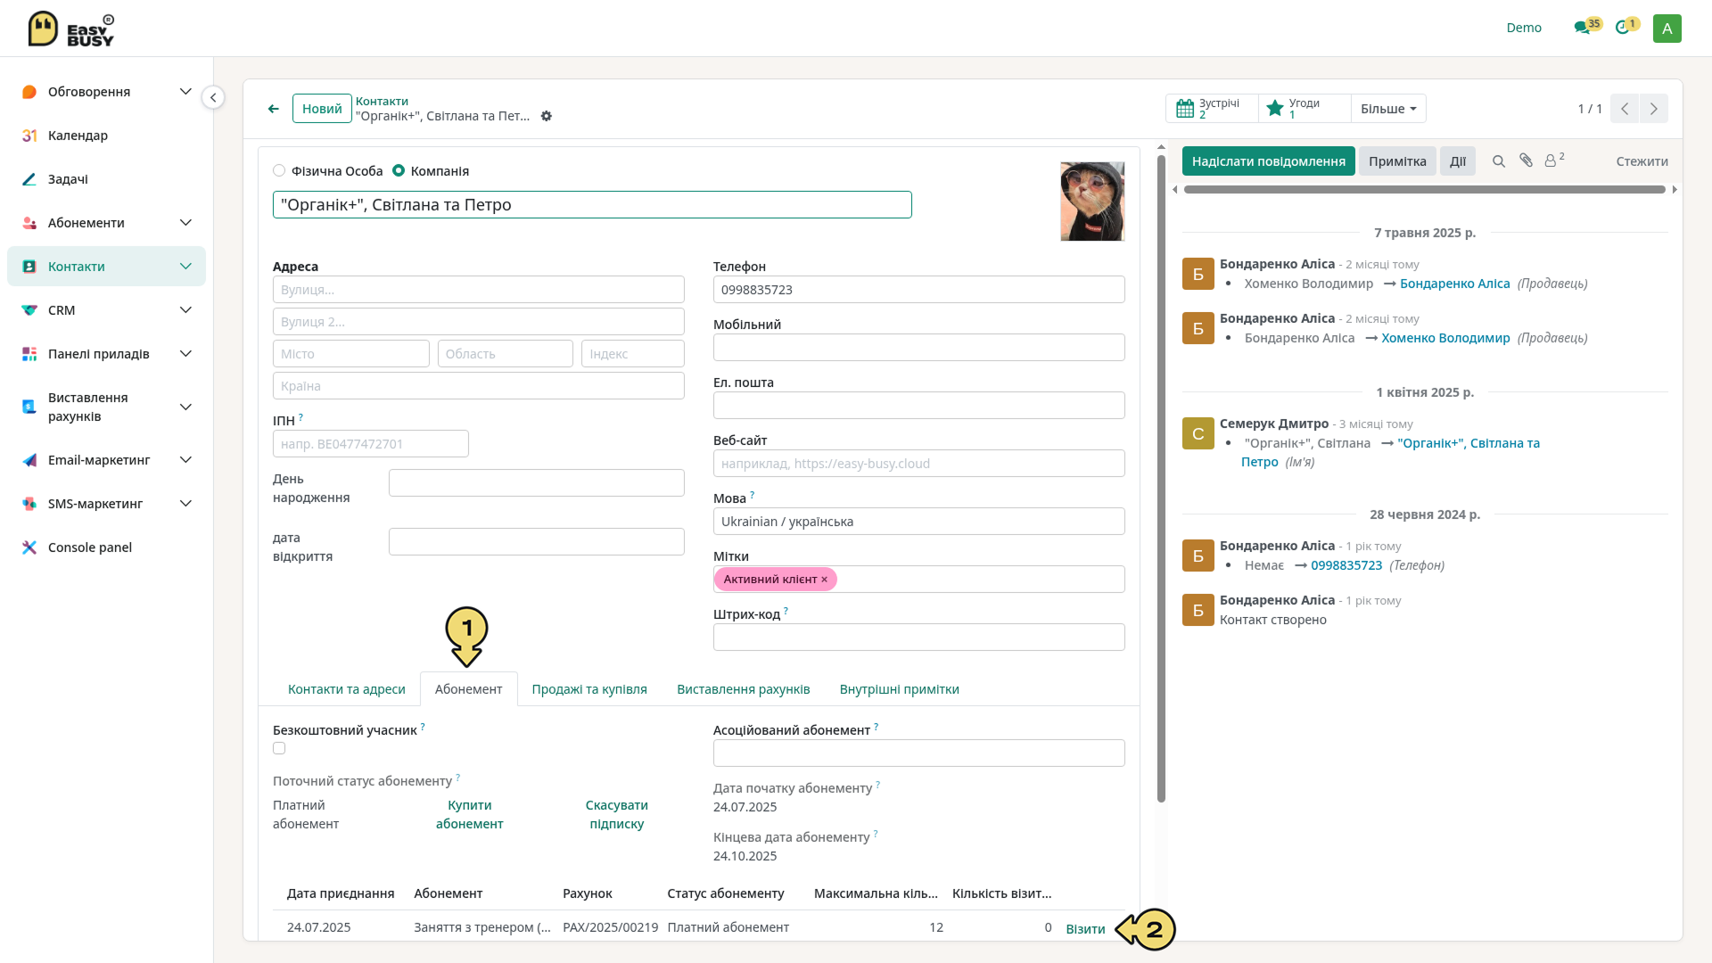Search messages with the magnifier icon
Viewport: 1712px width, 963px height.
(1499, 161)
